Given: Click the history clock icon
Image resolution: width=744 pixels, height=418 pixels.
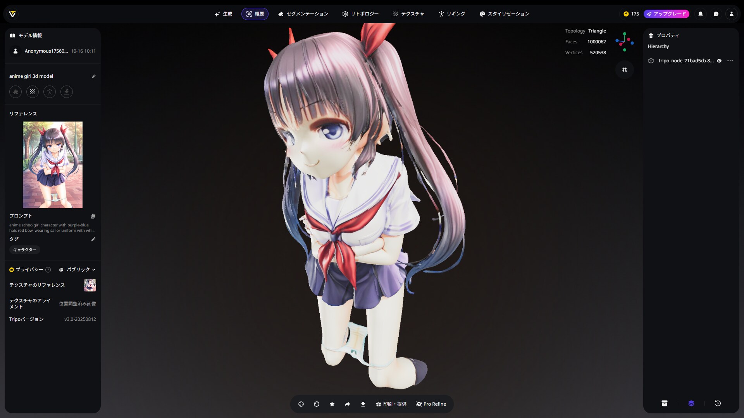Looking at the screenshot, I should click(718, 403).
